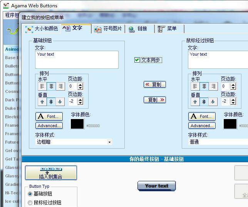248x207 pixels.
Task: Decrease mouse-over vertical margin value
Action: click(x=233, y=103)
